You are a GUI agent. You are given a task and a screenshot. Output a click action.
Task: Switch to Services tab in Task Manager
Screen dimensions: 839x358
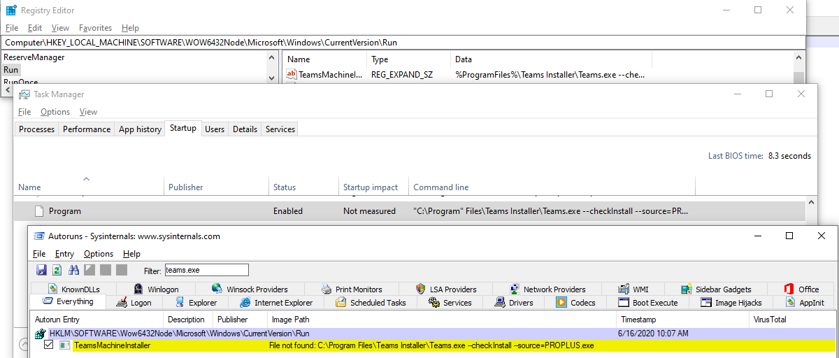(280, 129)
